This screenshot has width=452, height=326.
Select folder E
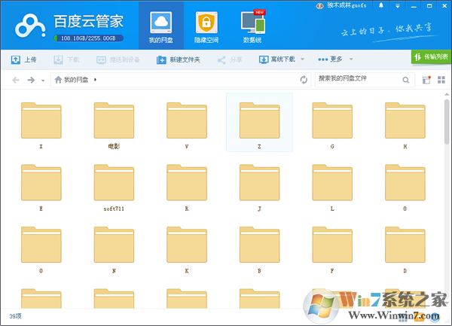[x=41, y=187]
